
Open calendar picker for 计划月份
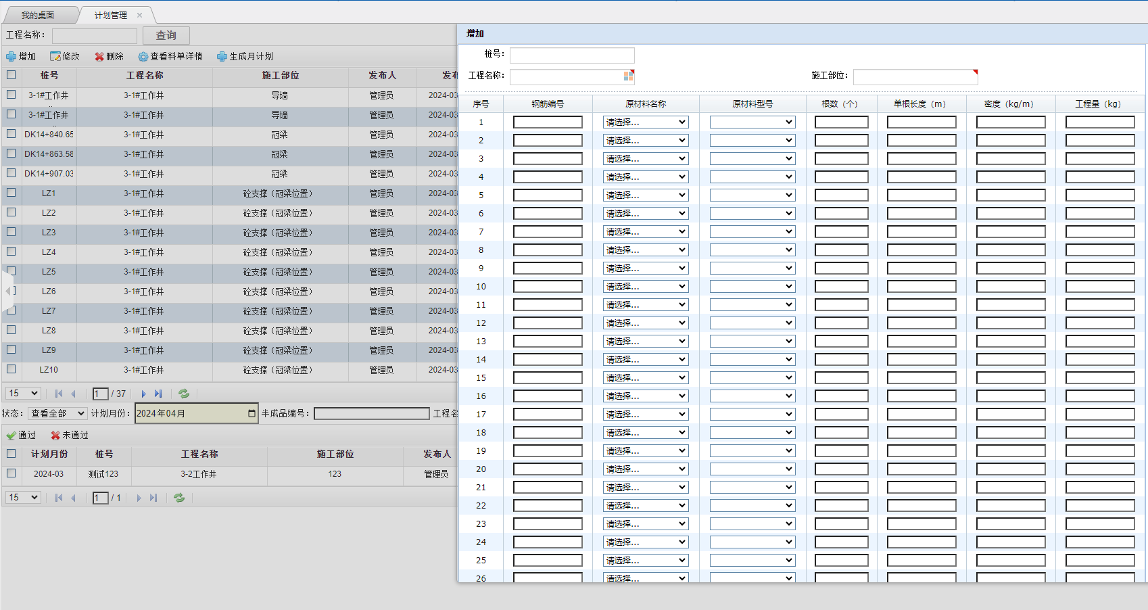point(252,413)
